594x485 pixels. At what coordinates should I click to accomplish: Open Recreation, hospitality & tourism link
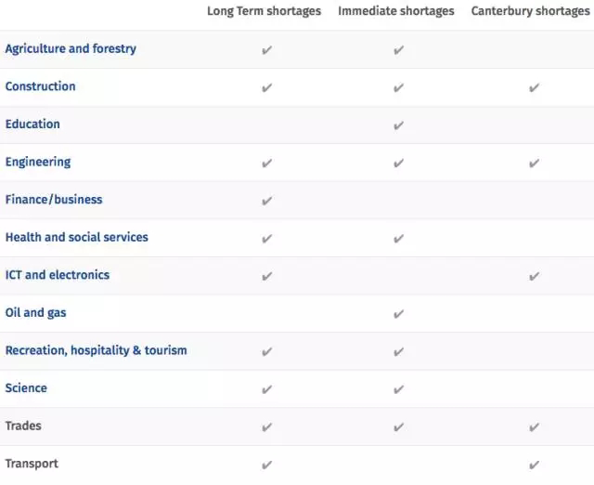pos(97,350)
